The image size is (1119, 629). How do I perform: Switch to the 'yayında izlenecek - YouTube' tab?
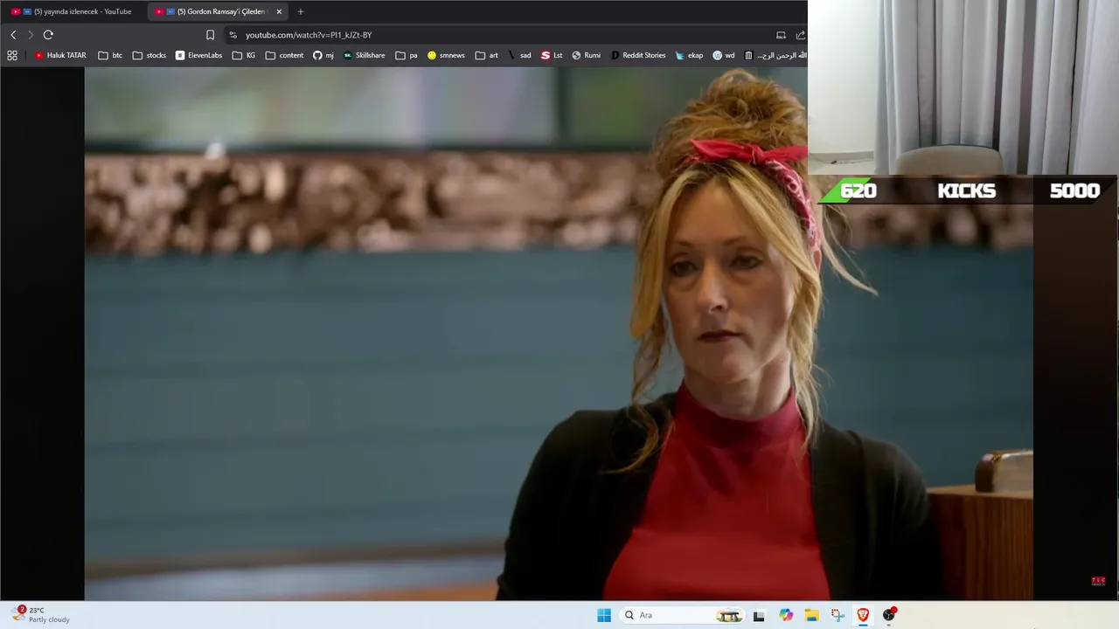(x=72, y=11)
